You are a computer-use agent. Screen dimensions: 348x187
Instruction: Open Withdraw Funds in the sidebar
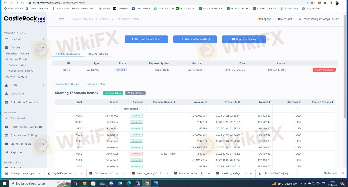[x=17, y=59]
